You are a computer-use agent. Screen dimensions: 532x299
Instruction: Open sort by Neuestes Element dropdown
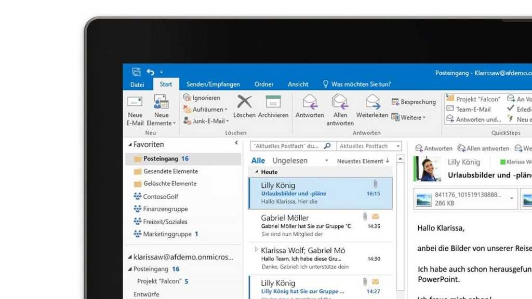(360, 161)
